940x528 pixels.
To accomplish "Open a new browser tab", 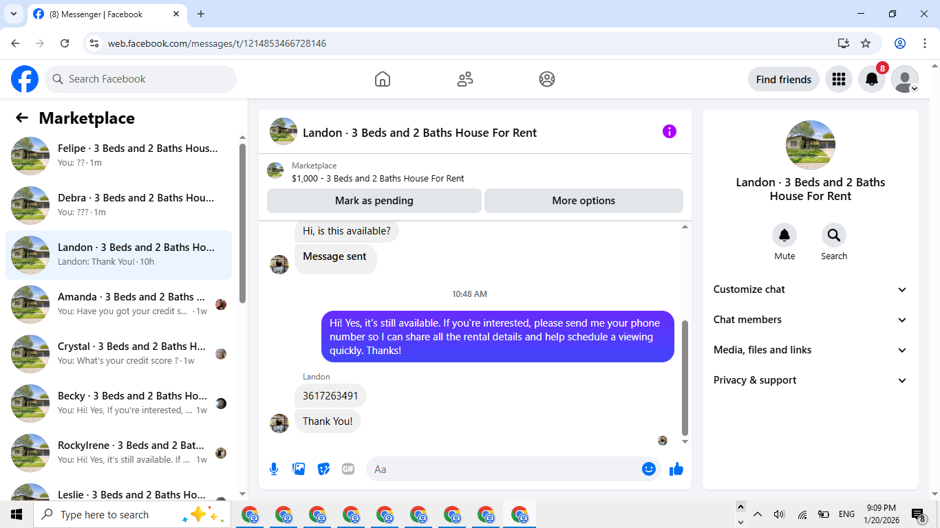I will [x=201, y=14].
